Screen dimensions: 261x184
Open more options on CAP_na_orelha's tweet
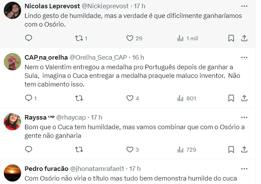click(244, 57)
